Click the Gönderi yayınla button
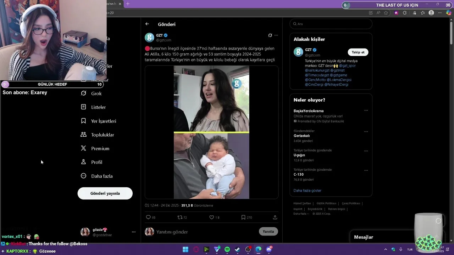The width and height of the screenshot is (454, 255). pos(105,193)
